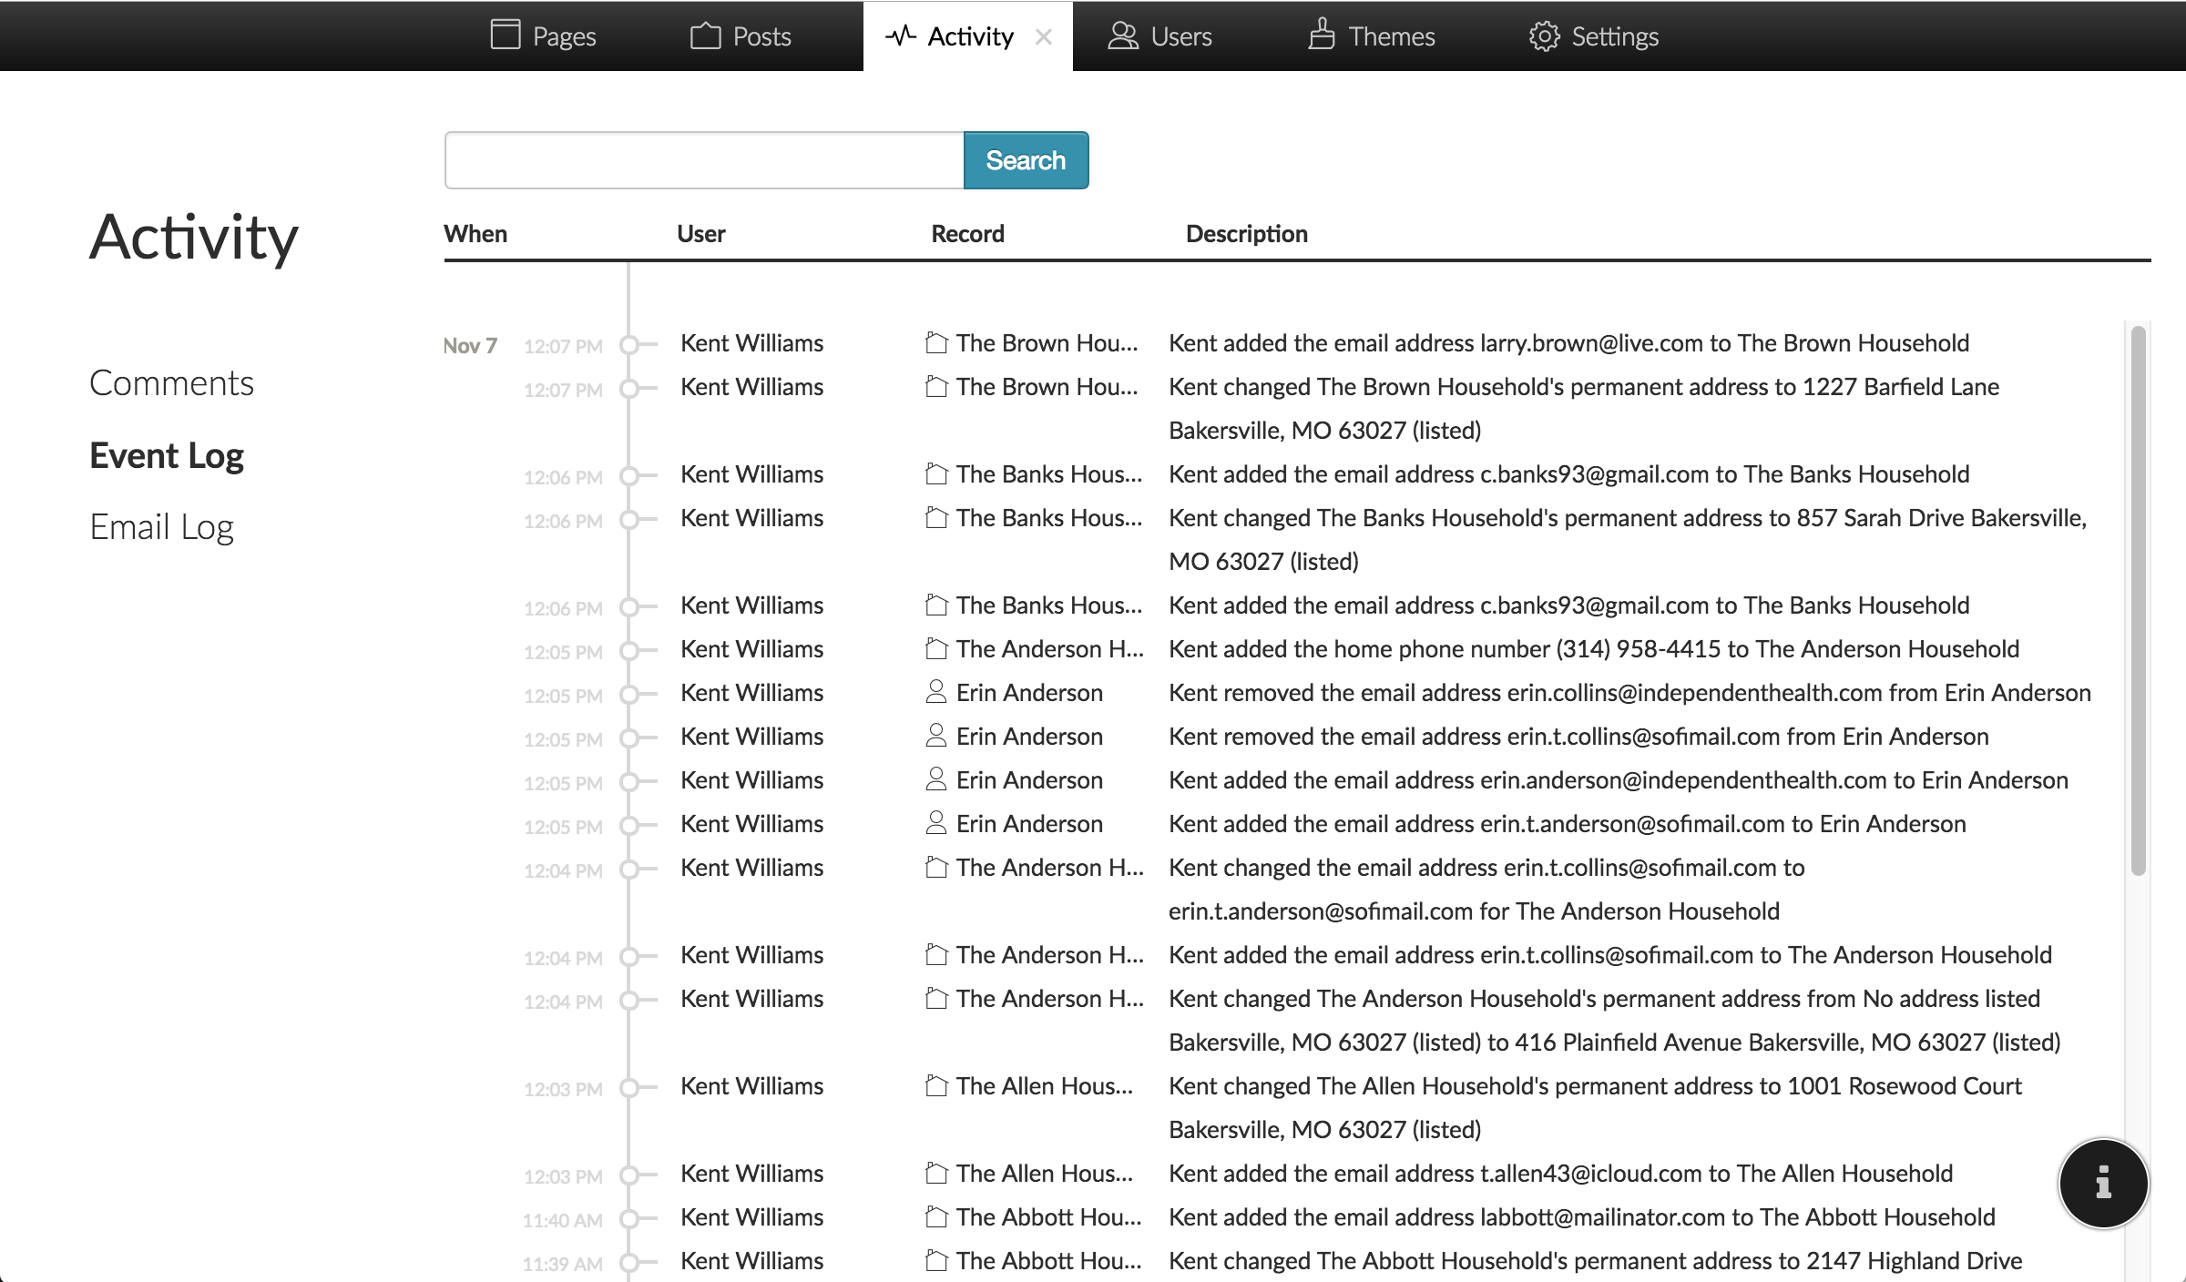The height and width of the screenshot is (1282, 2186).
Task: Open the Comments section
Action: point(171,383)
